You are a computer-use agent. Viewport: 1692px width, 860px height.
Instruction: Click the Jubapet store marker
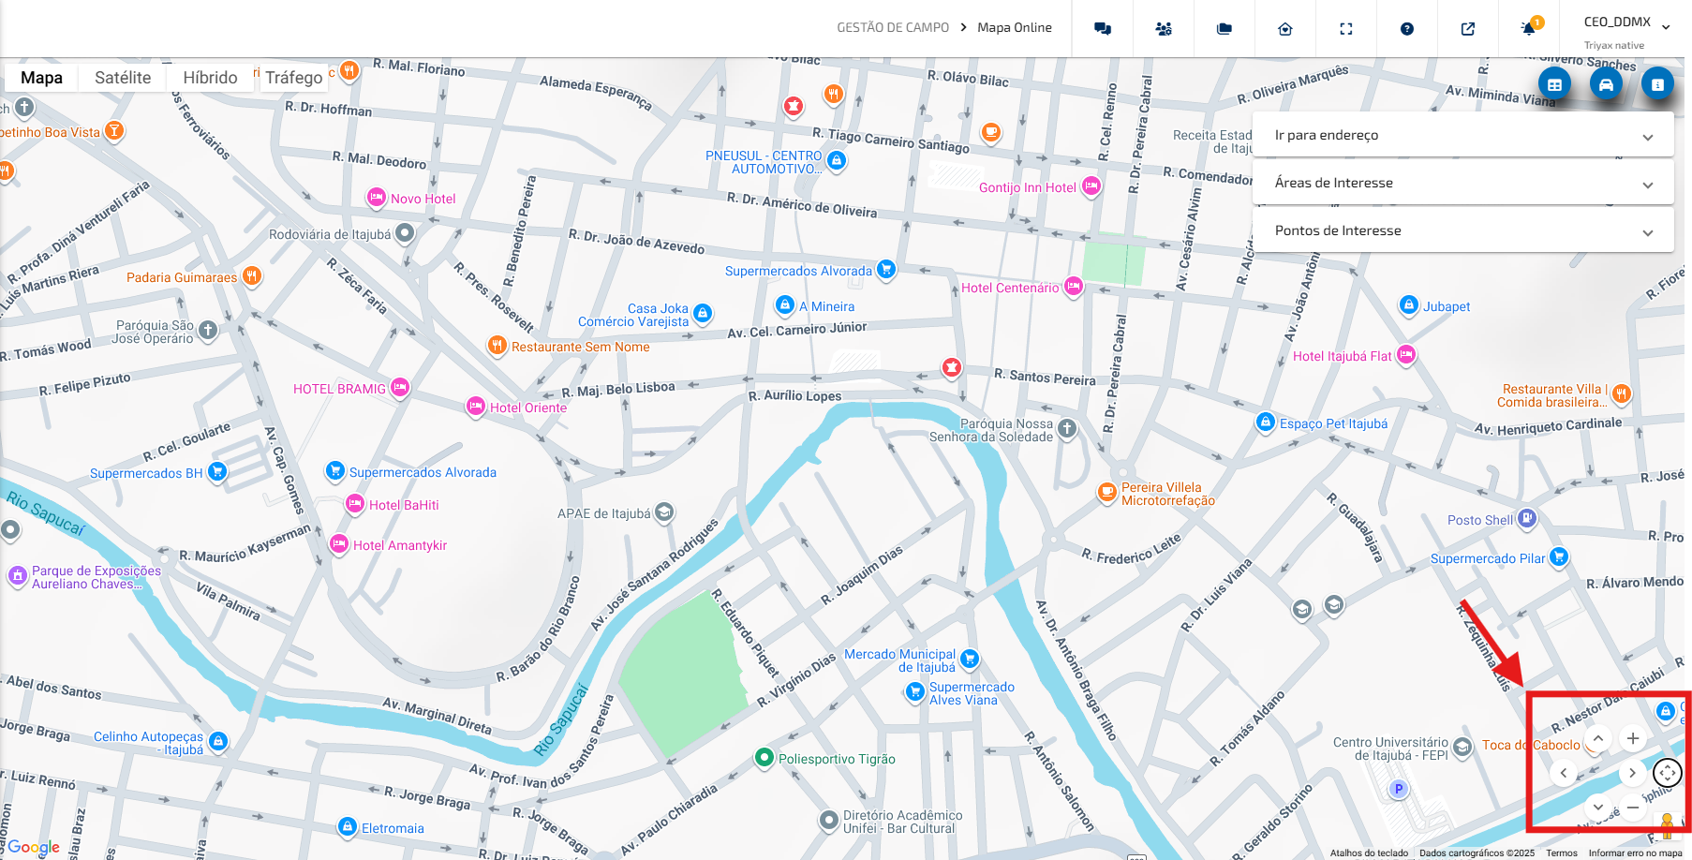[x=1408, y=304]
